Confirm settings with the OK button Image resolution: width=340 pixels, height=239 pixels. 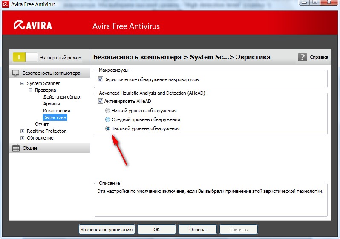pyautogui.click(x=156, y=230)
